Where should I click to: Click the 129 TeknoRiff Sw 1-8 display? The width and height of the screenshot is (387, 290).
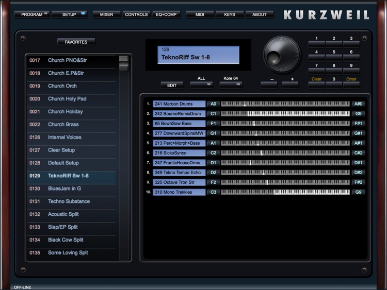click(199, 55)
